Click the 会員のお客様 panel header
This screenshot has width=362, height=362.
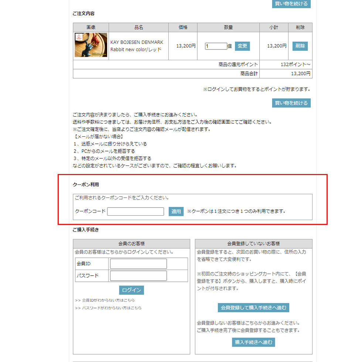[x=132, y=243]
